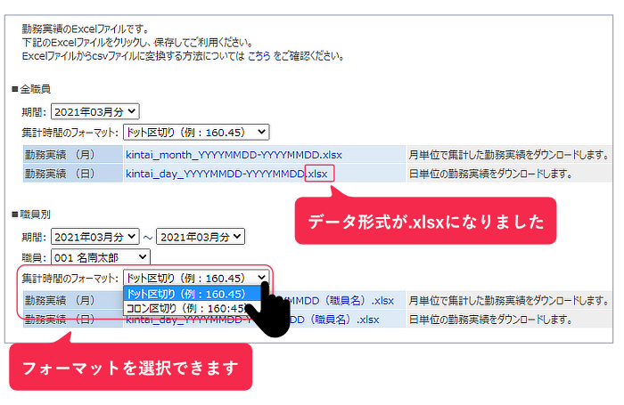Open the 職員別 end period dropdown
The width and height of the screenshot is (624, 405).
click(200, 237)
